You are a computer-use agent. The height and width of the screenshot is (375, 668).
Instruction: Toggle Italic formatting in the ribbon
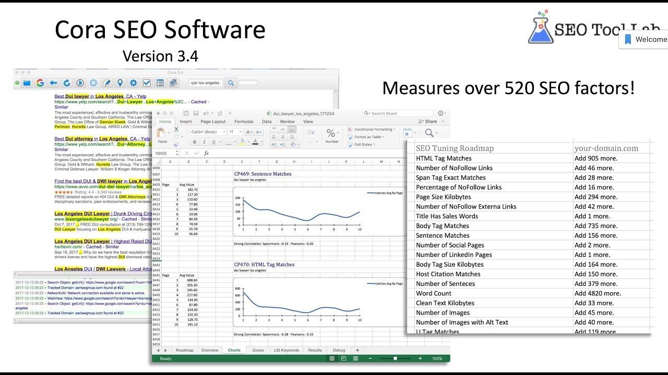point(204,142)
